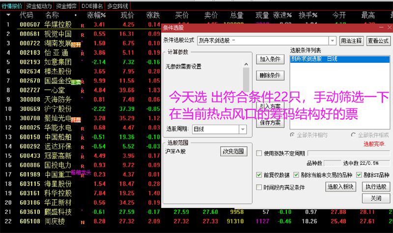Click the 主卖 badge on 国盛金控
Image resolution: width=393 pixels, height=233 pixels.
click(76, 82)
